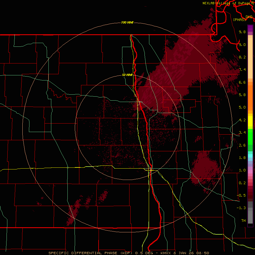Click the NEXLAB-College of DuPage label
The height and width of the screenshot is (255, 255).
click(x=227, y=3)
